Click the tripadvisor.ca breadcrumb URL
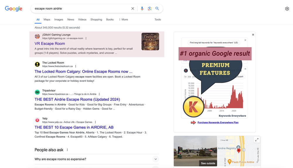The image size is (293, 168). coord(69,94)
